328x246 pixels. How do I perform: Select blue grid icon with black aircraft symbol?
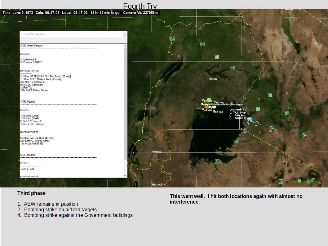pyautogui.click(x=304, y=135)
